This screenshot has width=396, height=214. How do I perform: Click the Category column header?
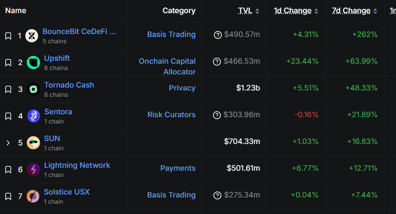click(x=179, y=11)
